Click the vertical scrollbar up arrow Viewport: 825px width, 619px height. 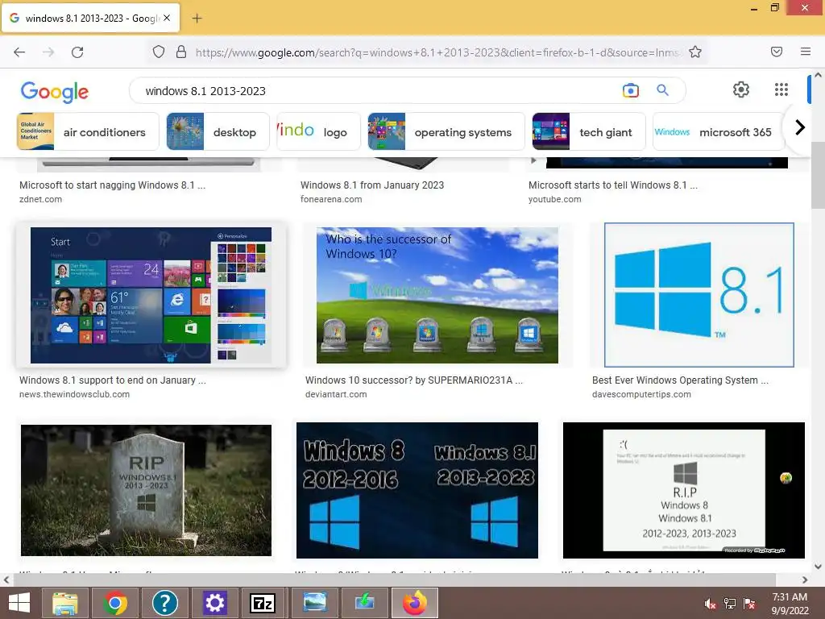coord(818,75)
